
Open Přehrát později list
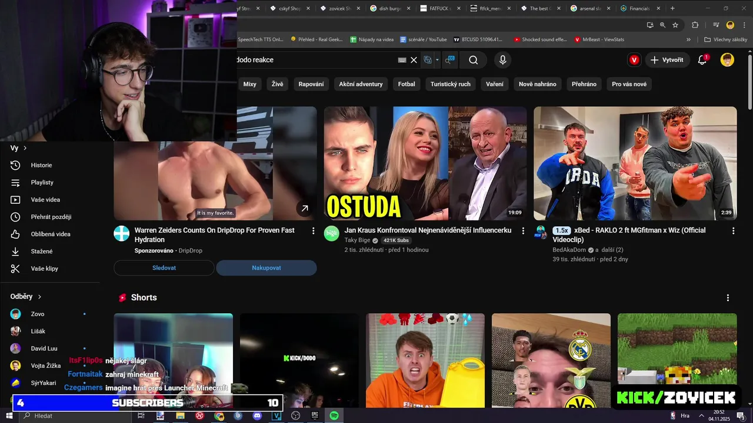pyautogui.click(x=51, y=217)
